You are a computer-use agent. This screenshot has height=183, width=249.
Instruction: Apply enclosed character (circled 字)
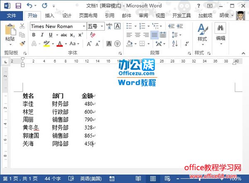click(117, 44)
